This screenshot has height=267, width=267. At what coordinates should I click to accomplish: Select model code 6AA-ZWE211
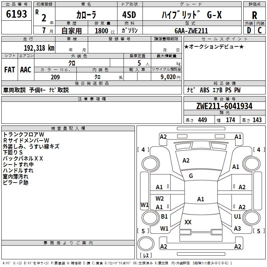(x=191, y=31)
